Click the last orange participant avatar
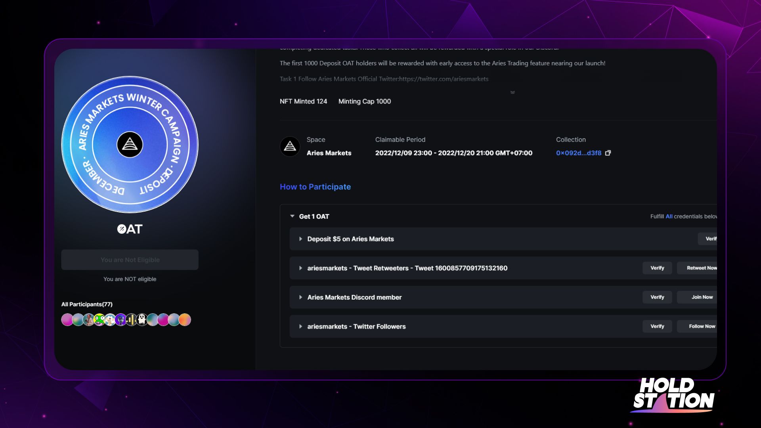Image resolution: width=761 pixels, height=428 pixels. (185, 320)
